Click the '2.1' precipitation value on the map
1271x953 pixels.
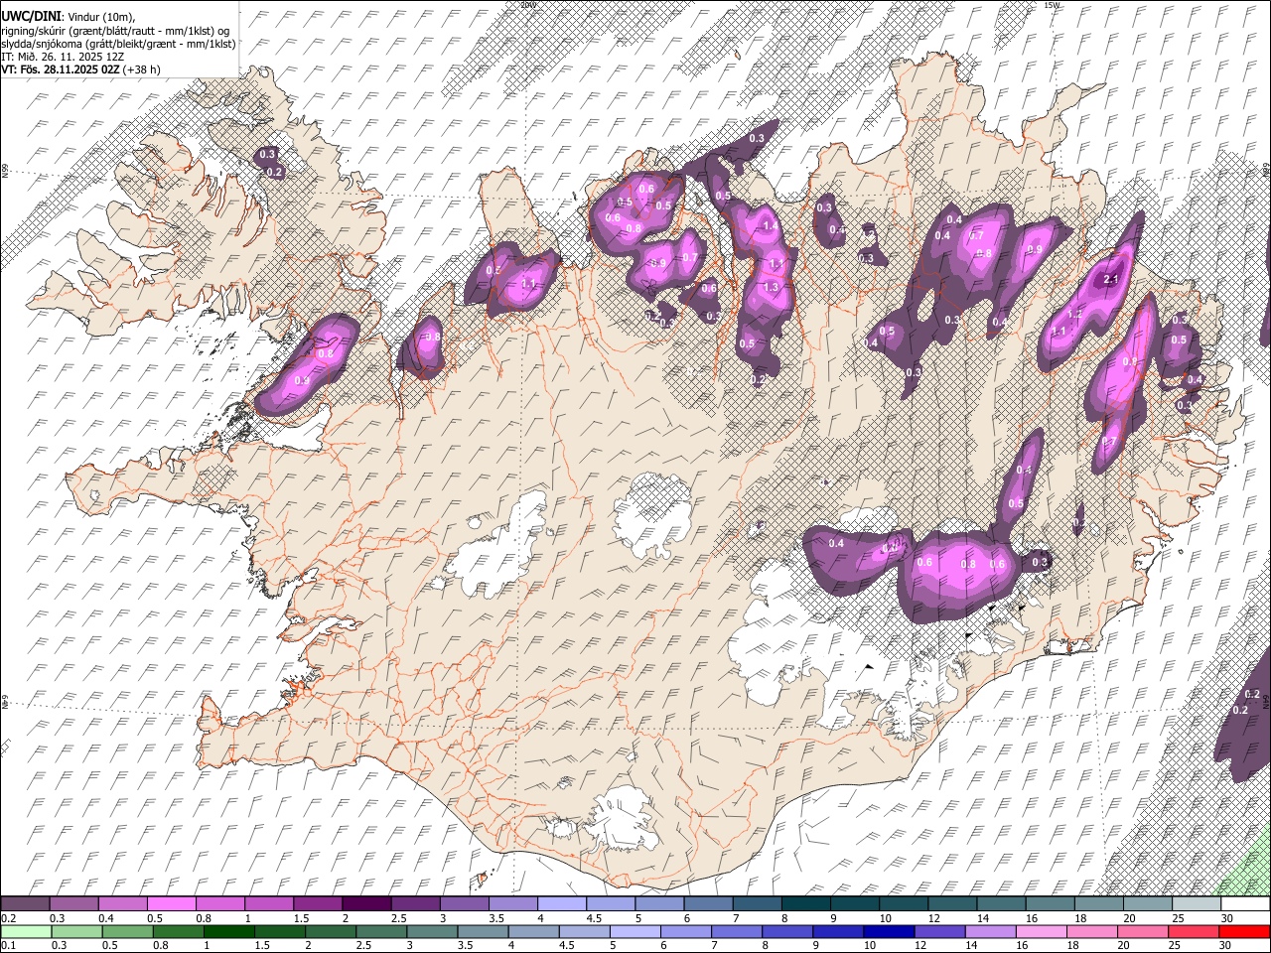[1112, 281]
